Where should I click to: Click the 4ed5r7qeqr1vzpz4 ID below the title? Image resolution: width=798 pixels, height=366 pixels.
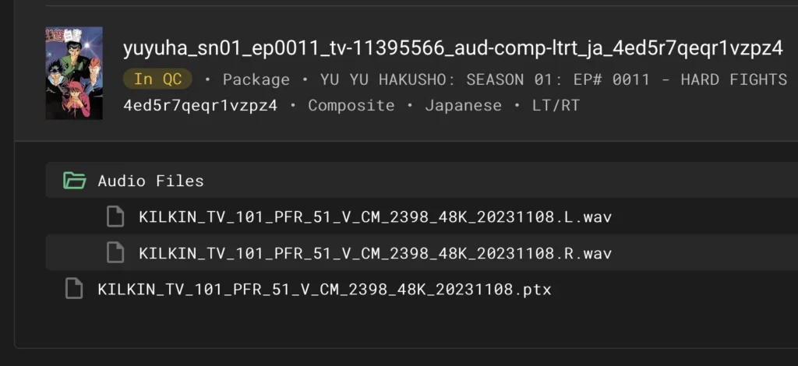[200, 105]
